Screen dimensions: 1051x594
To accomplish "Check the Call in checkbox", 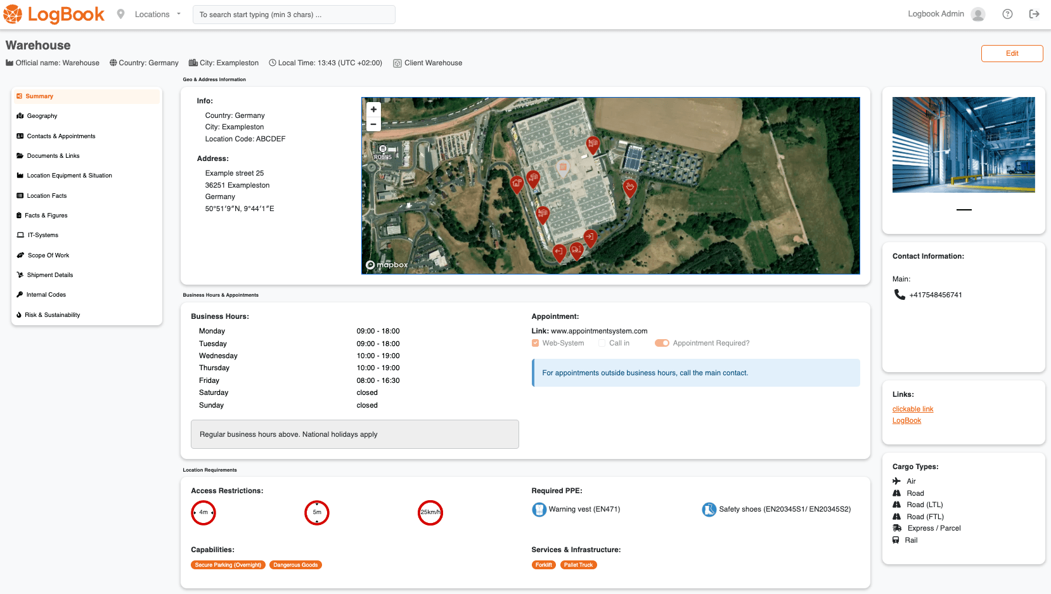I will (x=602, y=343).
